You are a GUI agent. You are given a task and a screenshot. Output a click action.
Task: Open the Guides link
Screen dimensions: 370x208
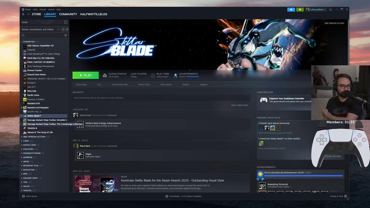coord(186,85)
